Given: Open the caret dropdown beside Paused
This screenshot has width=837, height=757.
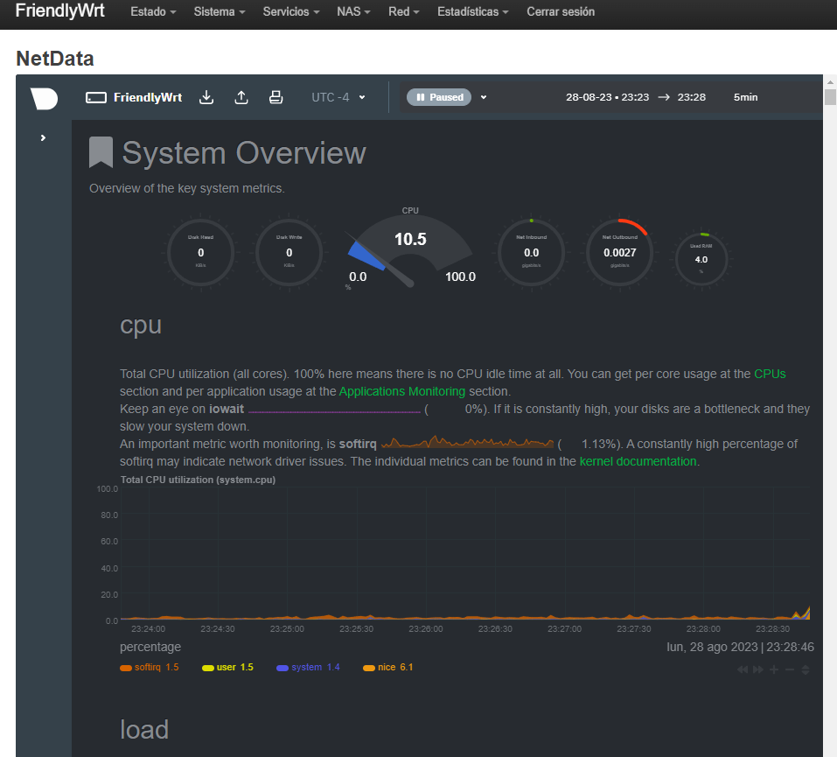Looking at the screenshot, I should pyautogui.click(x=484, y=97).
